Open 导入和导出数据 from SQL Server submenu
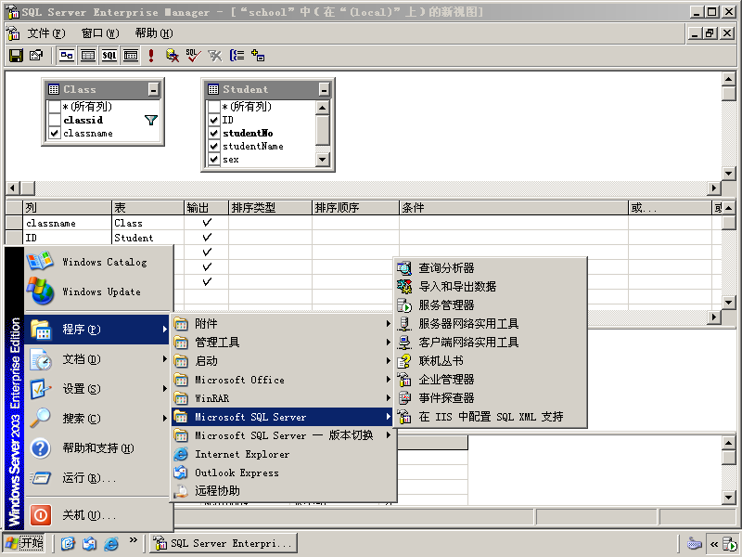742x557 pixels. [491, 287]
